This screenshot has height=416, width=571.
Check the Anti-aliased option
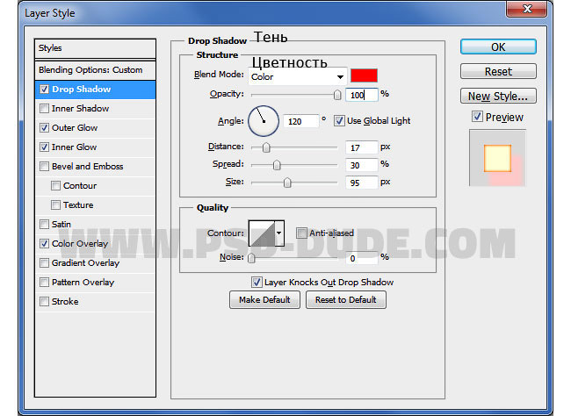pyautogui.click(x=301, y=233)
